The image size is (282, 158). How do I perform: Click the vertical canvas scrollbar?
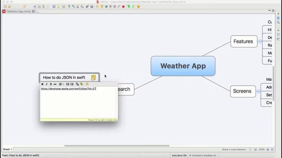click(x=274, y=83)
